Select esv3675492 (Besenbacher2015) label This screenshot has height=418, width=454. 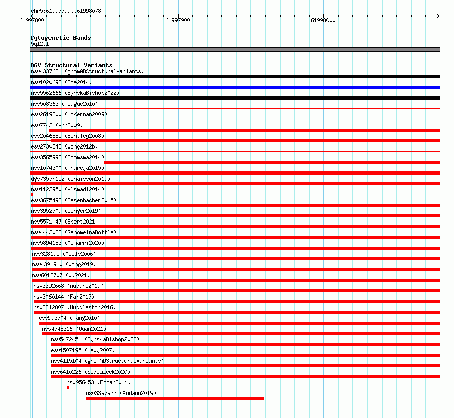point(73,200)
